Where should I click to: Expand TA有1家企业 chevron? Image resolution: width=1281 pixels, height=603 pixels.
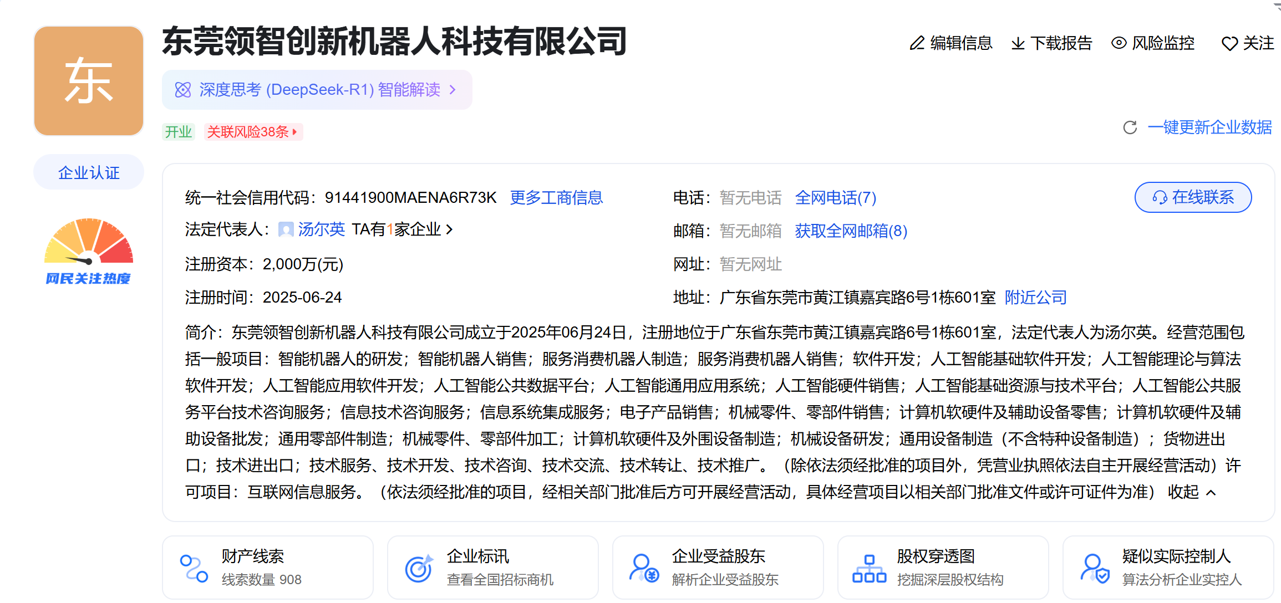pos(450,229)
